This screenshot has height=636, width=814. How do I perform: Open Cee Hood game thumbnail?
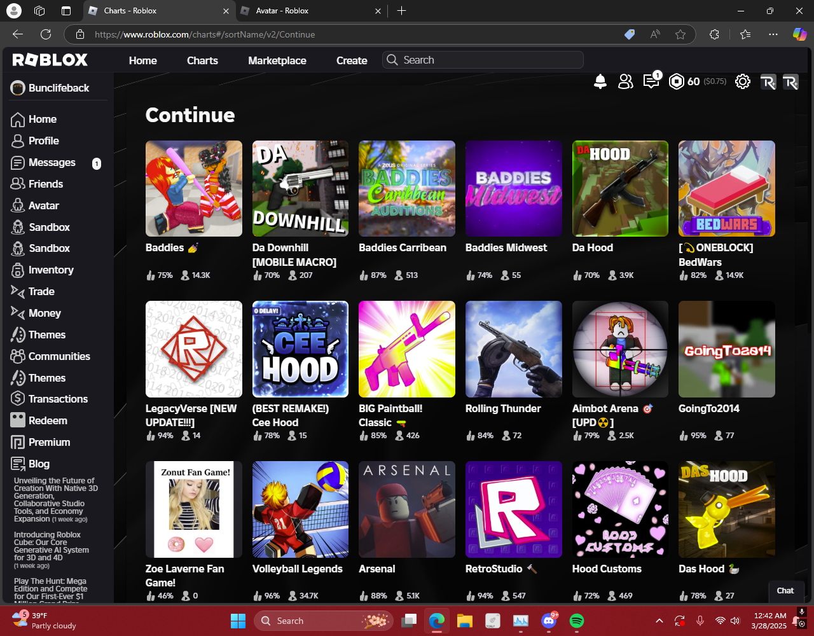pyautogui.click(x=300, y=349)
